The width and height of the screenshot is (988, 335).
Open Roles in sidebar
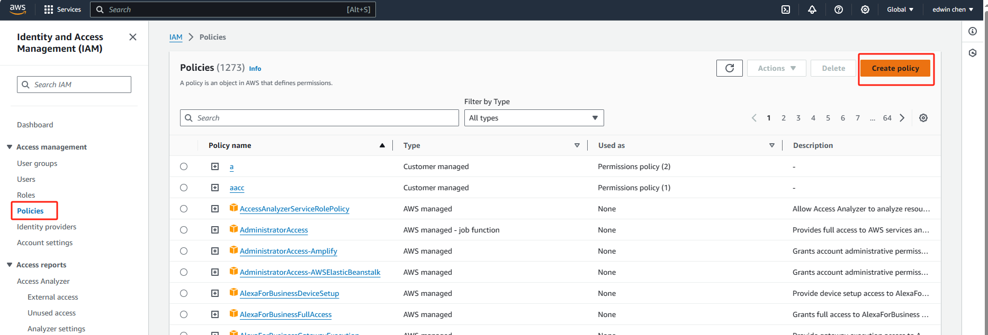(x=26, y=195)
